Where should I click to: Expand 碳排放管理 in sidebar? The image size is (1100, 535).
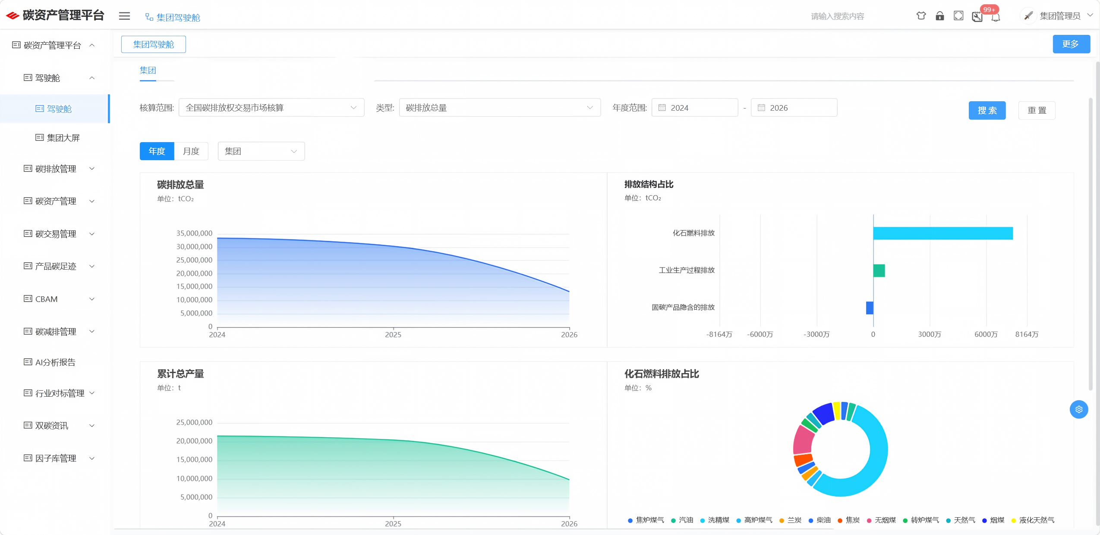(x=55, y=169)
